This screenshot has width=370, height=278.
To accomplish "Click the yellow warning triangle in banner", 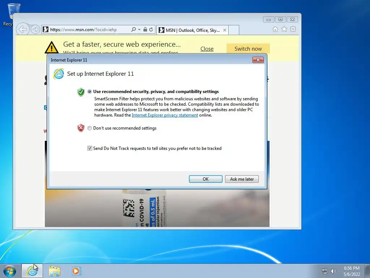I will [51, 47].
